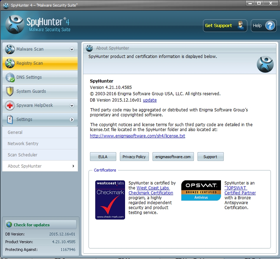Select the Network Sentry item
Viewport: 280px width, 259px height.
click(x=40, y=144)
